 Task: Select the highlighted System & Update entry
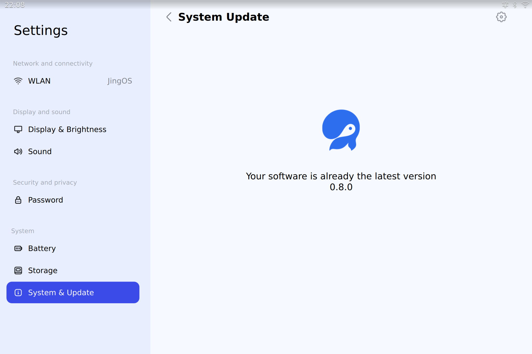click(61, 293)
